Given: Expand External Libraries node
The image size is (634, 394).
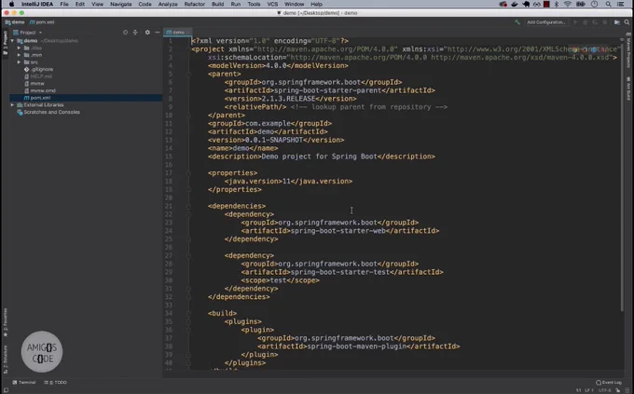Looking at the screenshot, I should pos(12,104).
